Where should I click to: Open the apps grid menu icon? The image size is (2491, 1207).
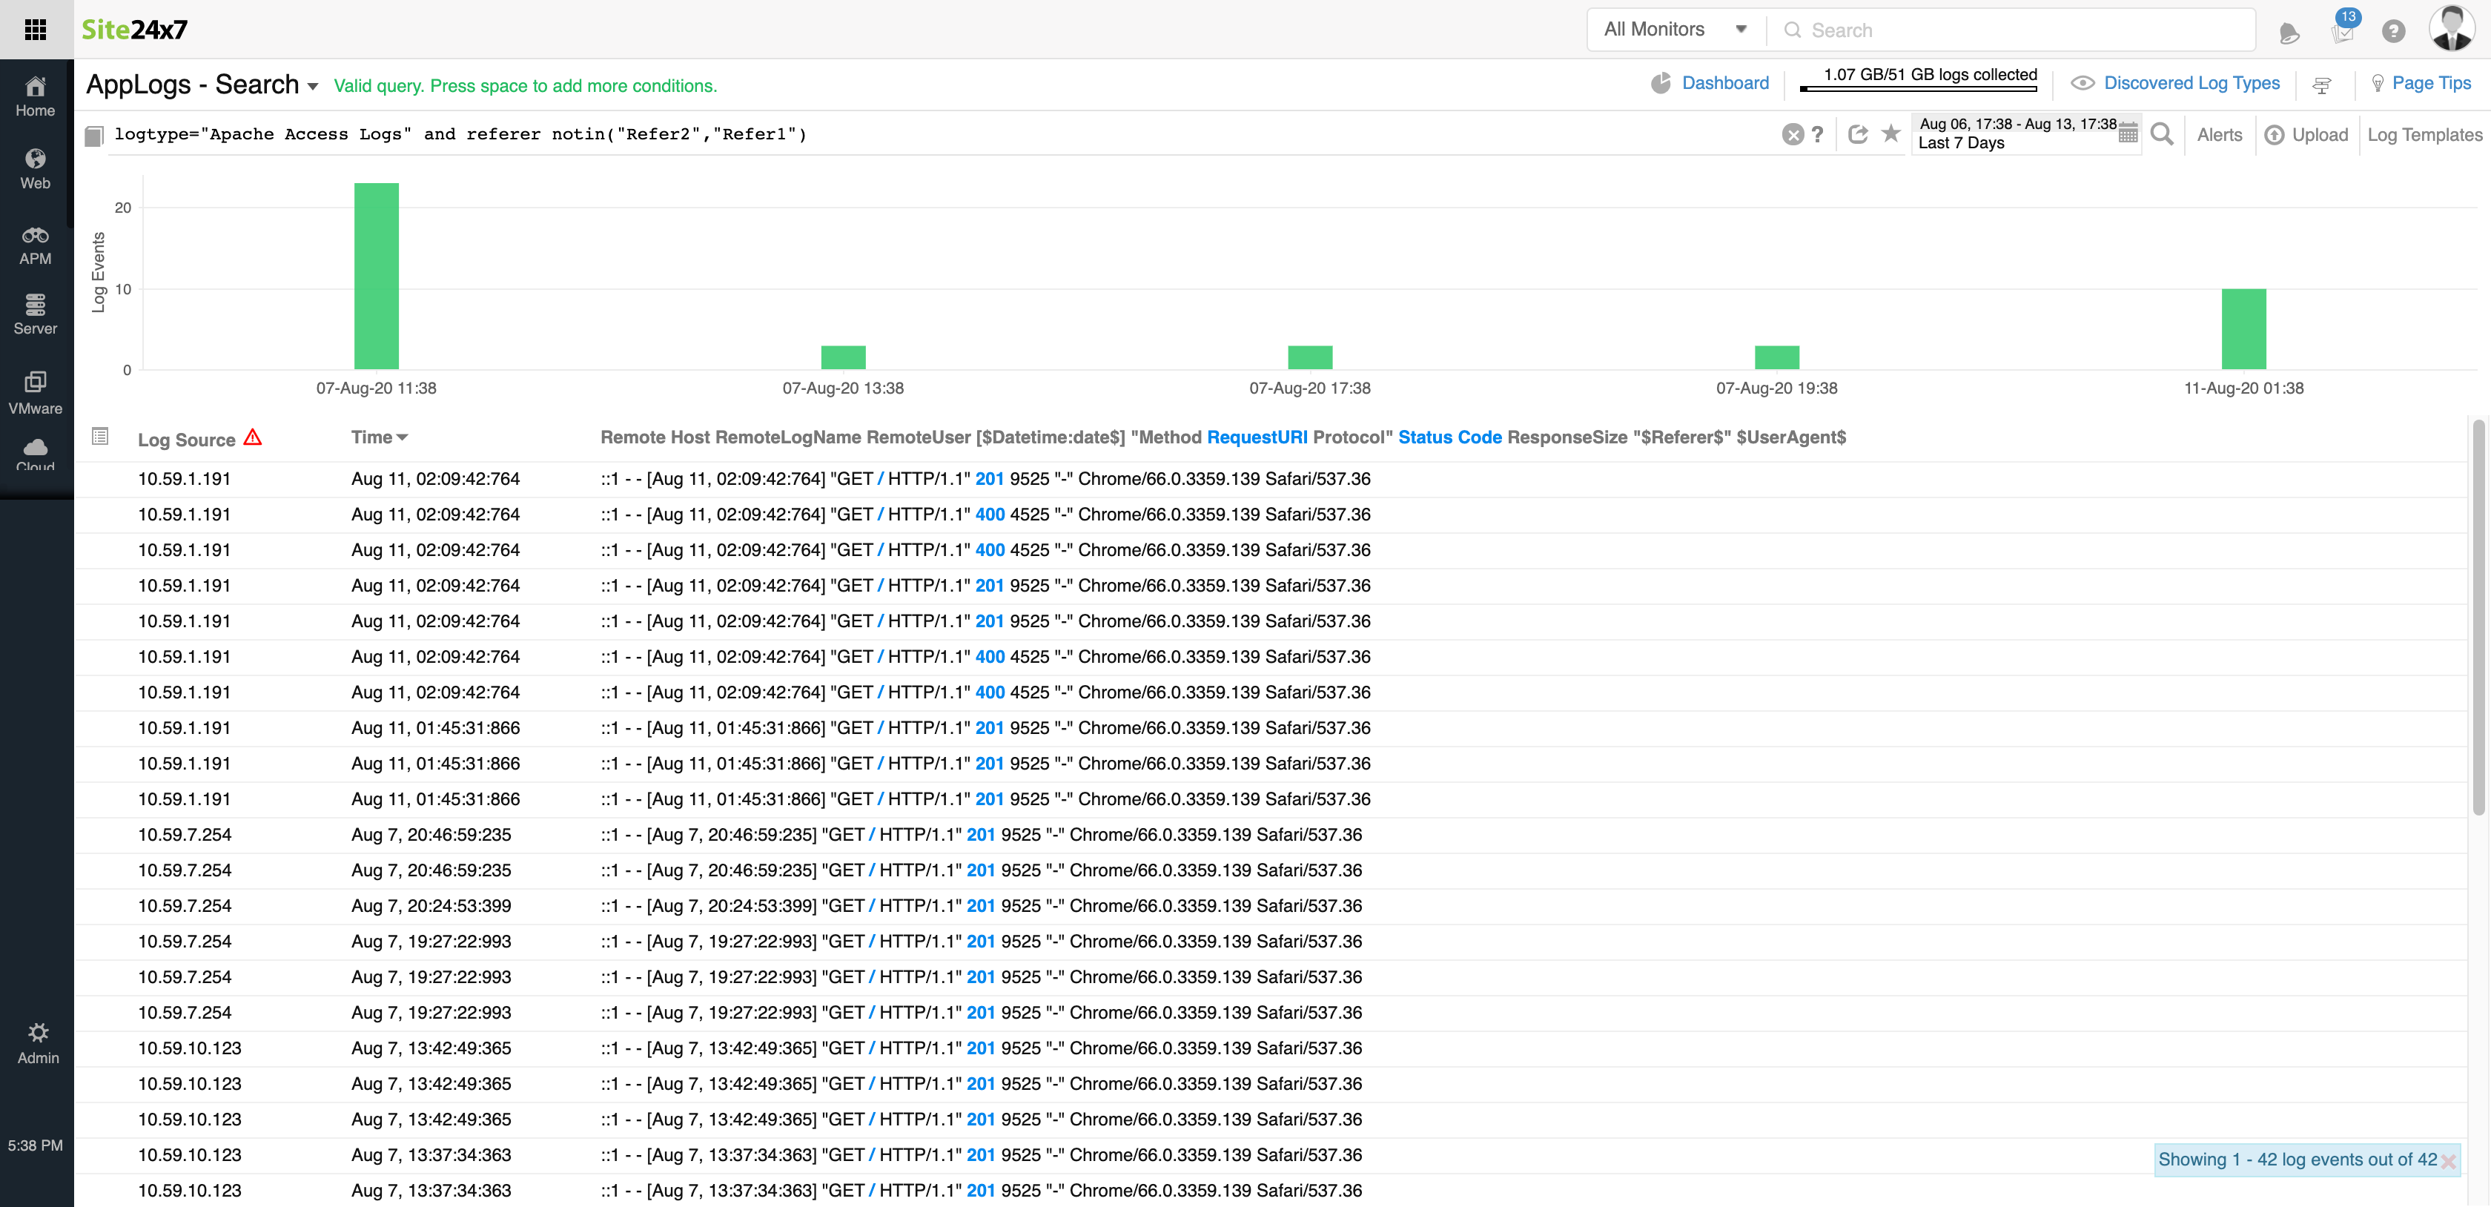[x=36, y=30]
